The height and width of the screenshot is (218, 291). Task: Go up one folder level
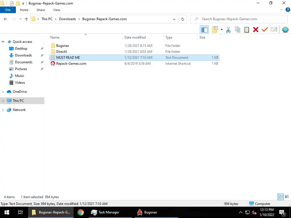click(x=26, y=19)
